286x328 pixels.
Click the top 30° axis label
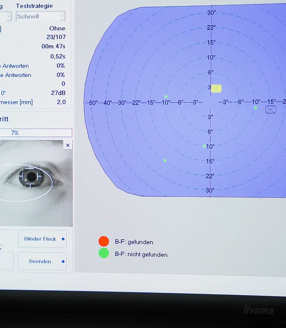point(211,12)
